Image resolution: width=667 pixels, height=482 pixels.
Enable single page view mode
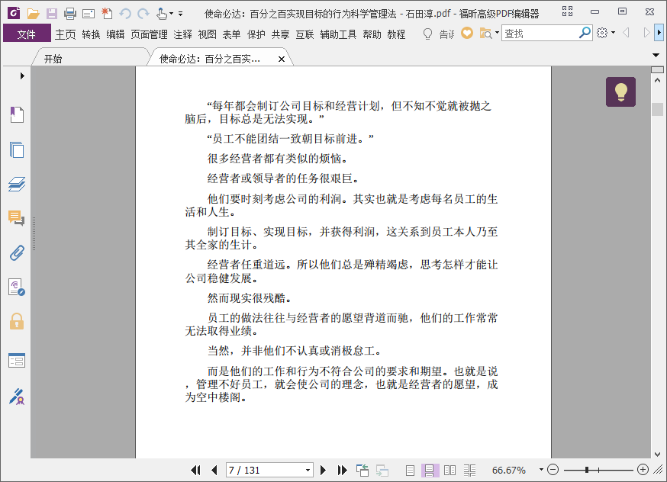pos(410,470)
